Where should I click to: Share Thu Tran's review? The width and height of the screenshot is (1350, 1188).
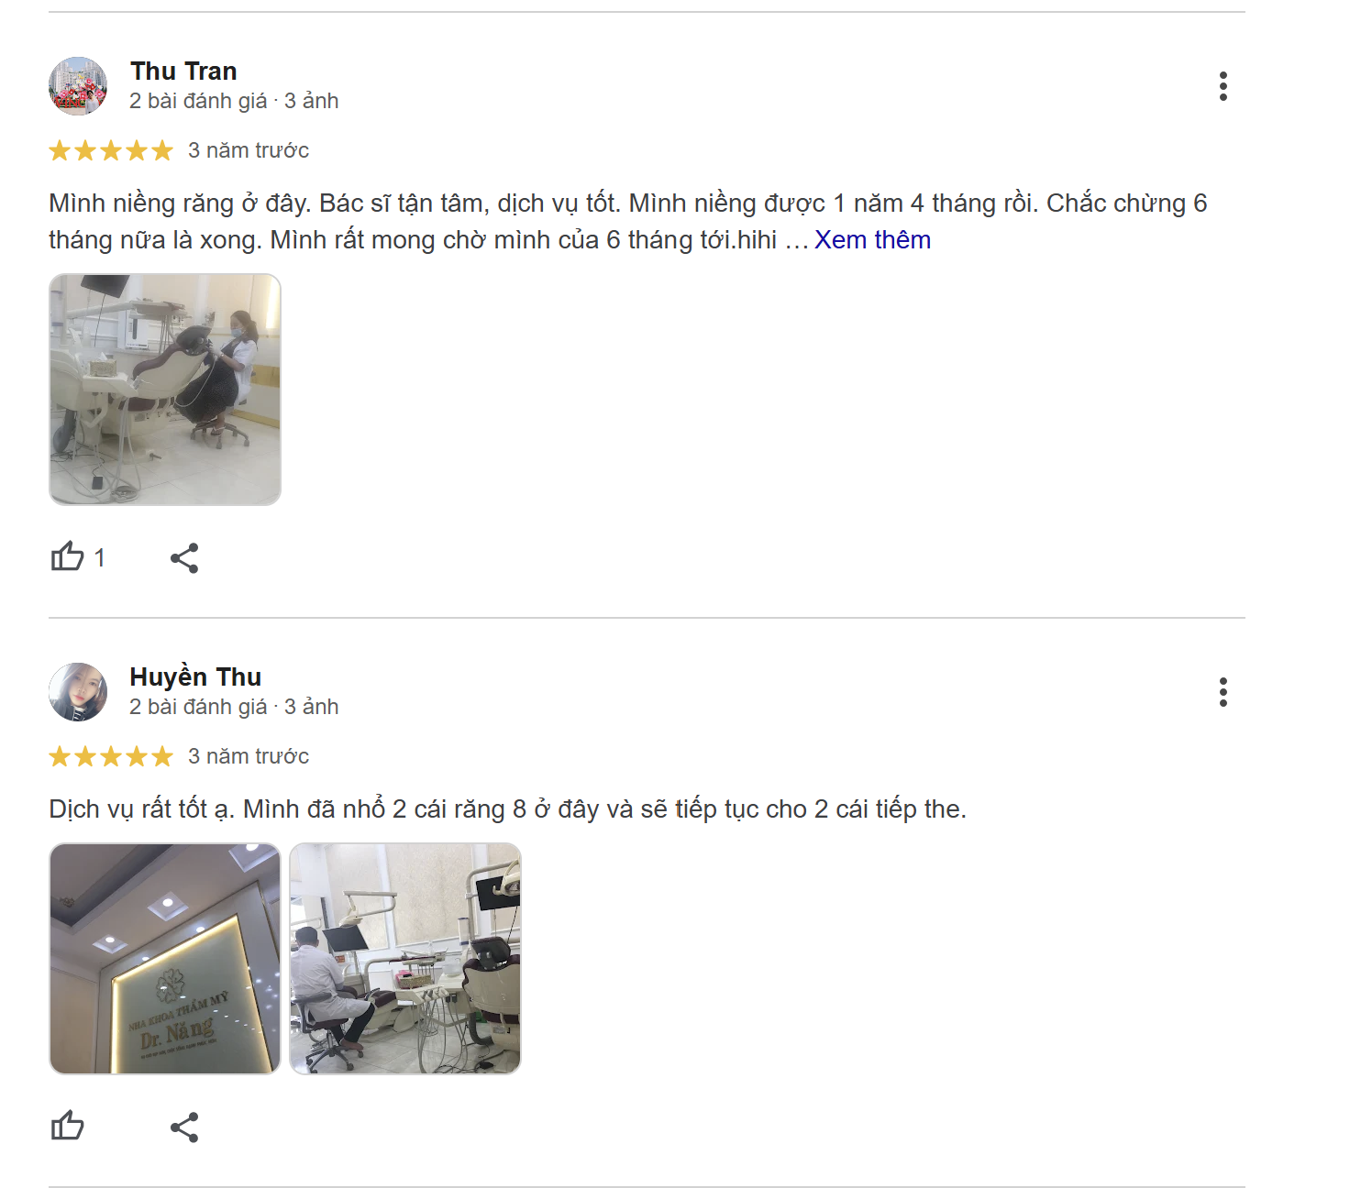click(x=184, y=557)
